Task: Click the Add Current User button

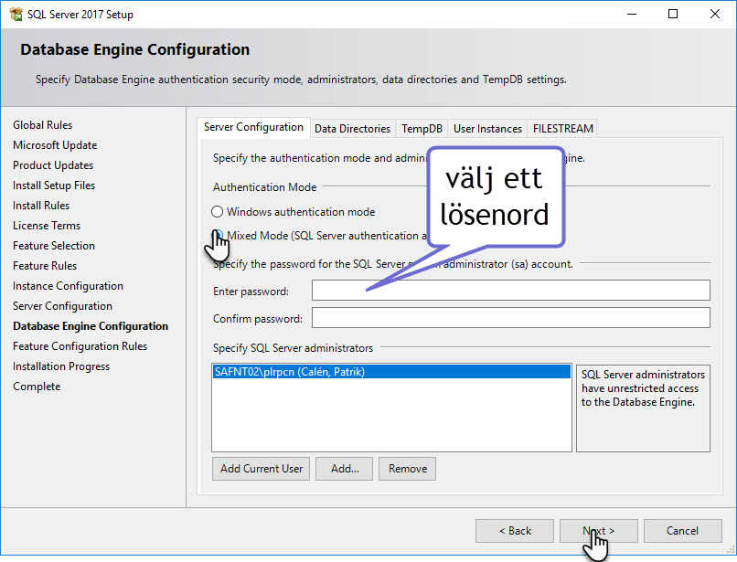Action: pyautogui.click(x=261, y=469)
